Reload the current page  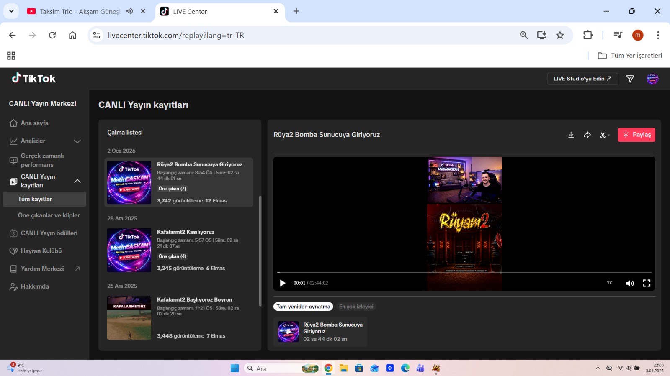point(52,35)
